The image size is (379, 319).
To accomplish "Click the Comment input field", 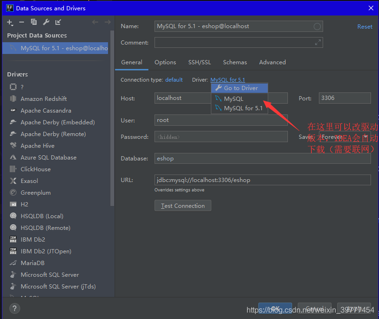I will click(239, 43).
